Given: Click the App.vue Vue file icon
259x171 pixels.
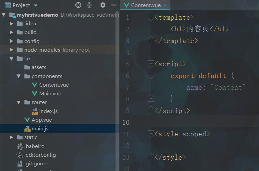Looking at the screenshot, I should pos(27,120).
